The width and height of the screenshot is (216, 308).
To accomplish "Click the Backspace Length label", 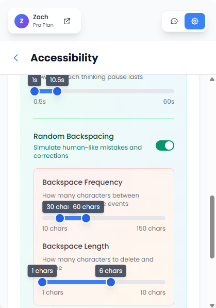I will (76, 246).
